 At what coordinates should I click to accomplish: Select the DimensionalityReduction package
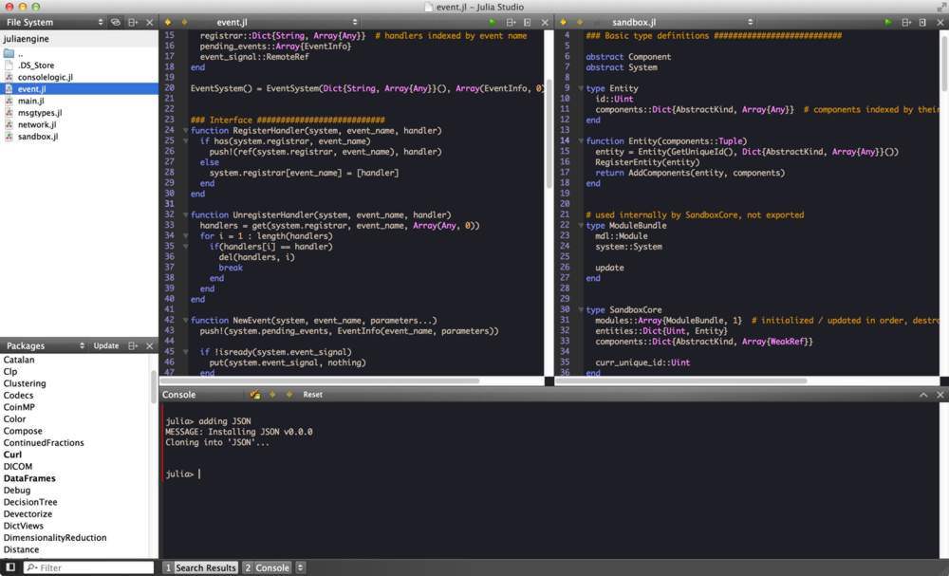coord(55,538)
